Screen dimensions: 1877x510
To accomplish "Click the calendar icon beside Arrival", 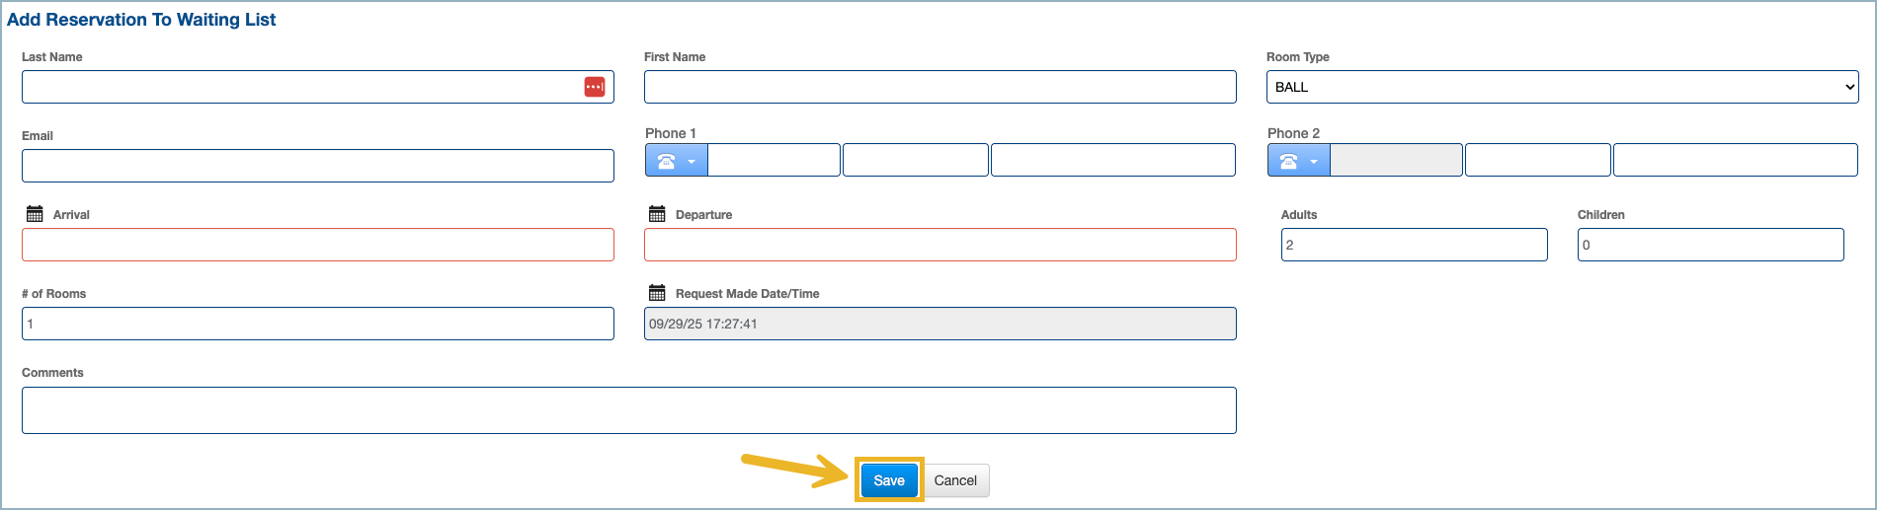I will pos(35,214).
